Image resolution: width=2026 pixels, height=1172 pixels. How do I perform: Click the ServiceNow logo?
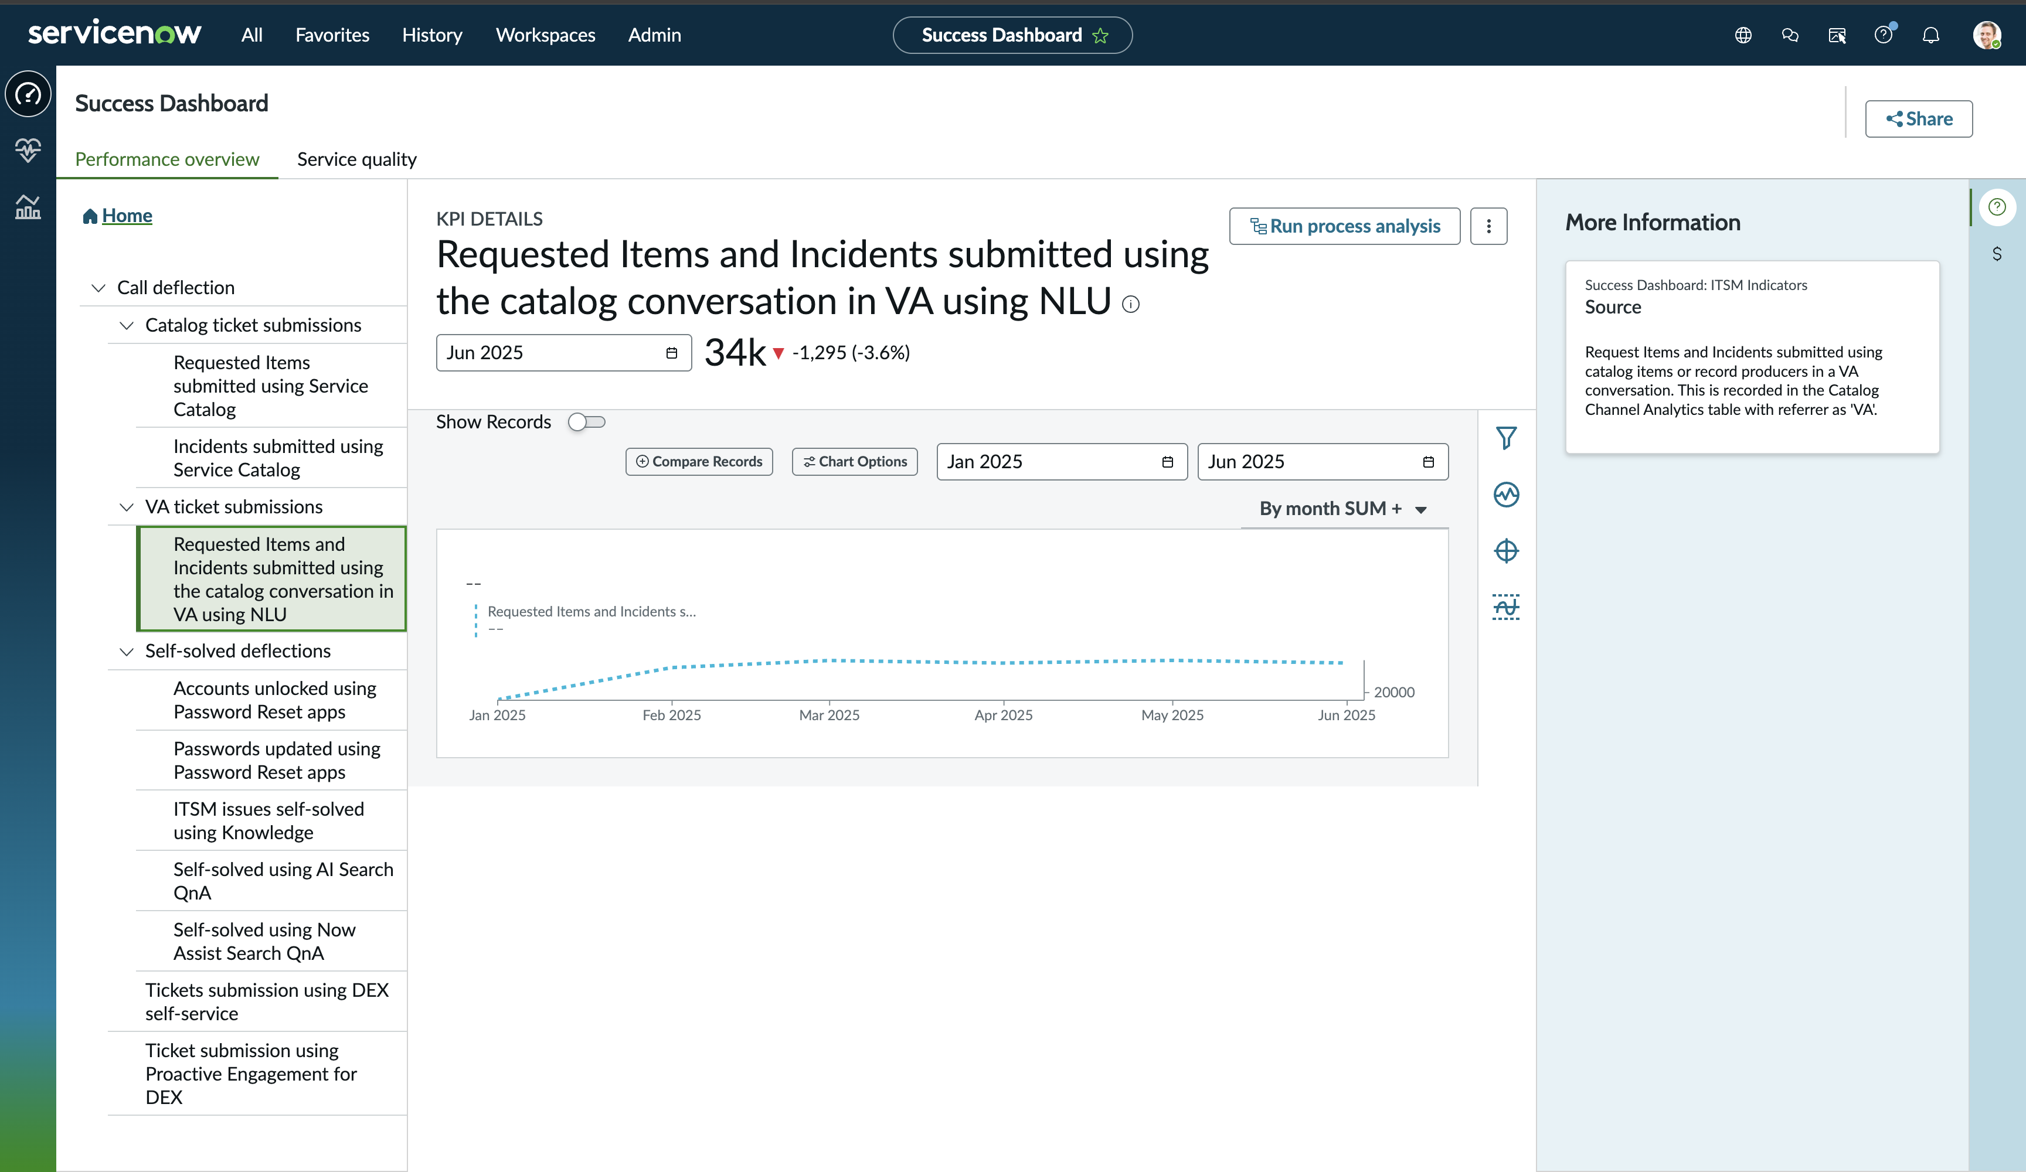(x=114, y=34)
